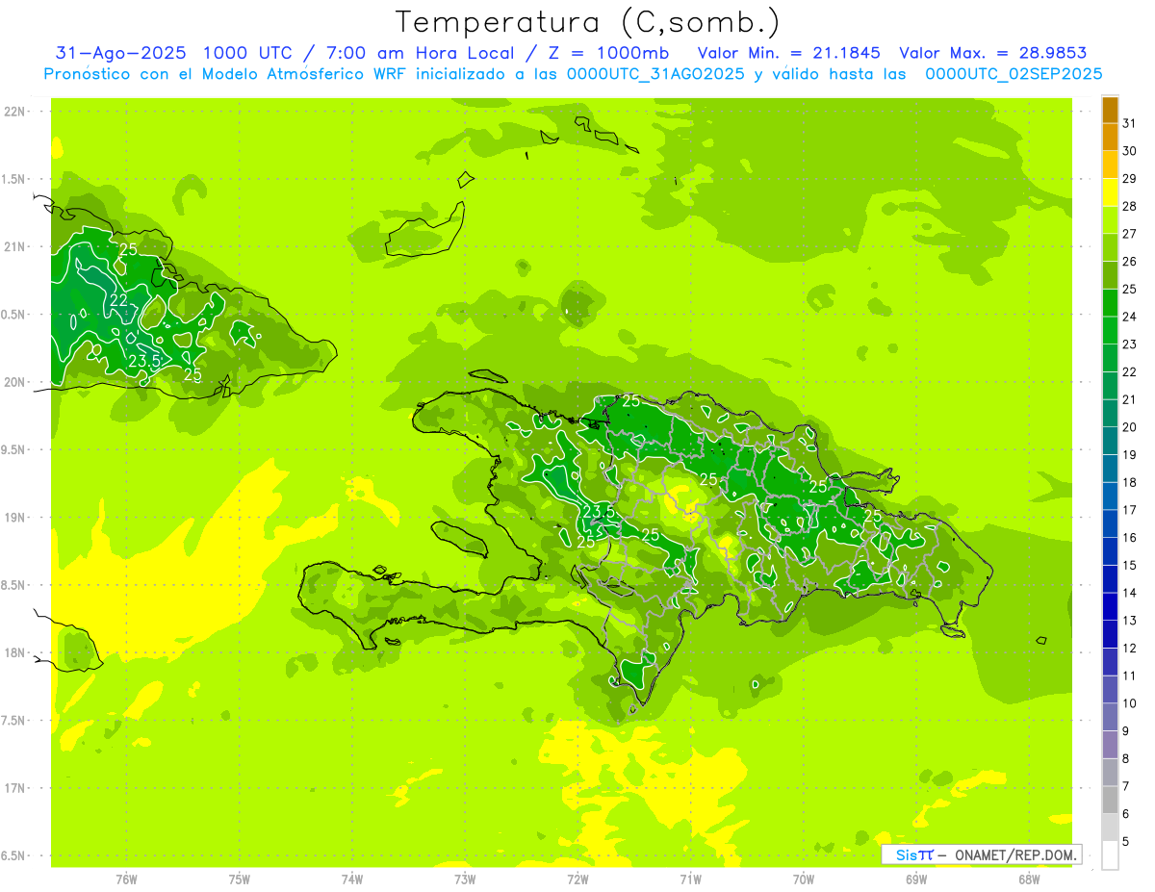Click the yellow legend swatch between 28 and 29
This screenshot has height=892, width=1155.
click(x=1110, y=191)
